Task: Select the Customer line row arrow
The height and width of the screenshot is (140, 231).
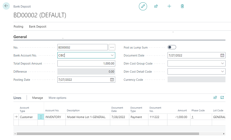Action: point(16,117)
